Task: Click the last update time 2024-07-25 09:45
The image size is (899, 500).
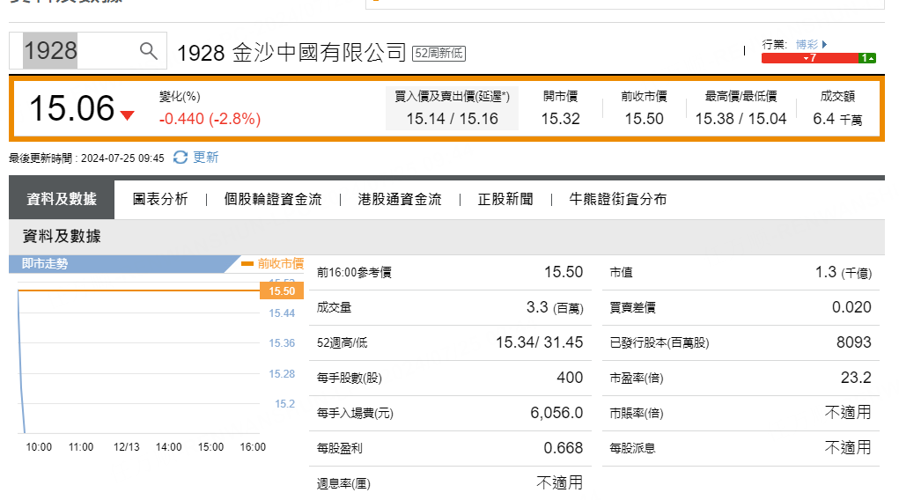Action: click(122, 158)
